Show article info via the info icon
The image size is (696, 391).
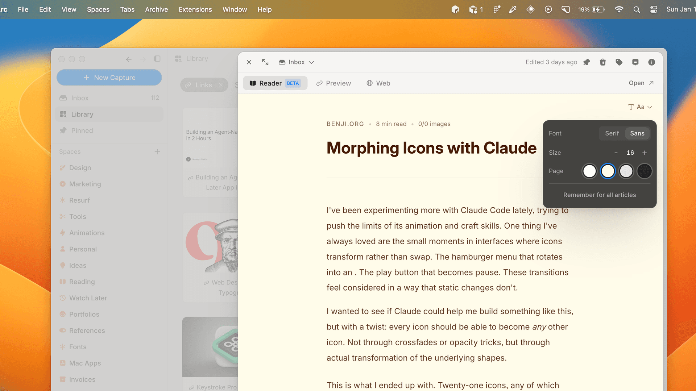tap(651, 62)
